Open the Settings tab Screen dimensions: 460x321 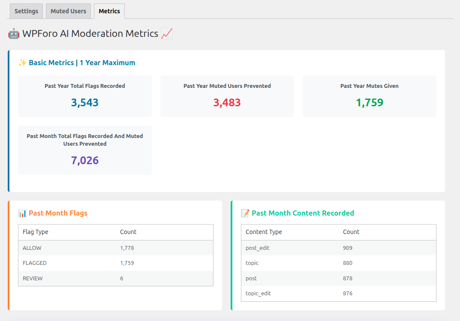[26, 11]
